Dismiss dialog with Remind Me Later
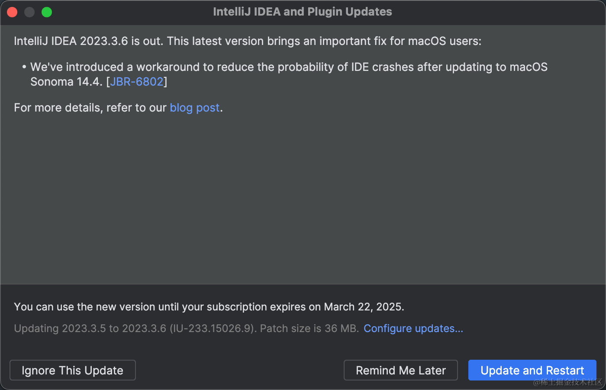Viewport: 606px width, 390px height. point(400,370)
